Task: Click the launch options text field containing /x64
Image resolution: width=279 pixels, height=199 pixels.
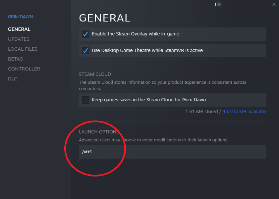Action: click(x=172, y=152)
